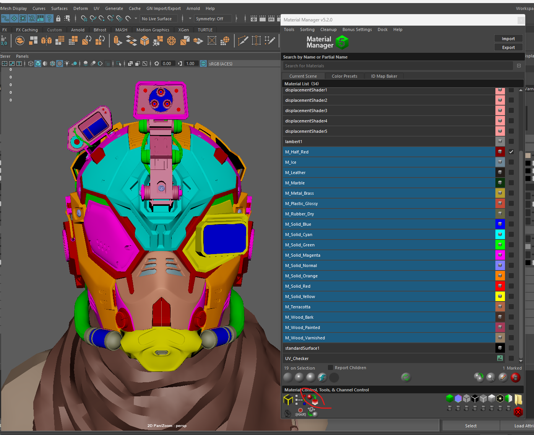Screen dimensions: 534x435
Task: Click the Export button
Action: (508, 47)
